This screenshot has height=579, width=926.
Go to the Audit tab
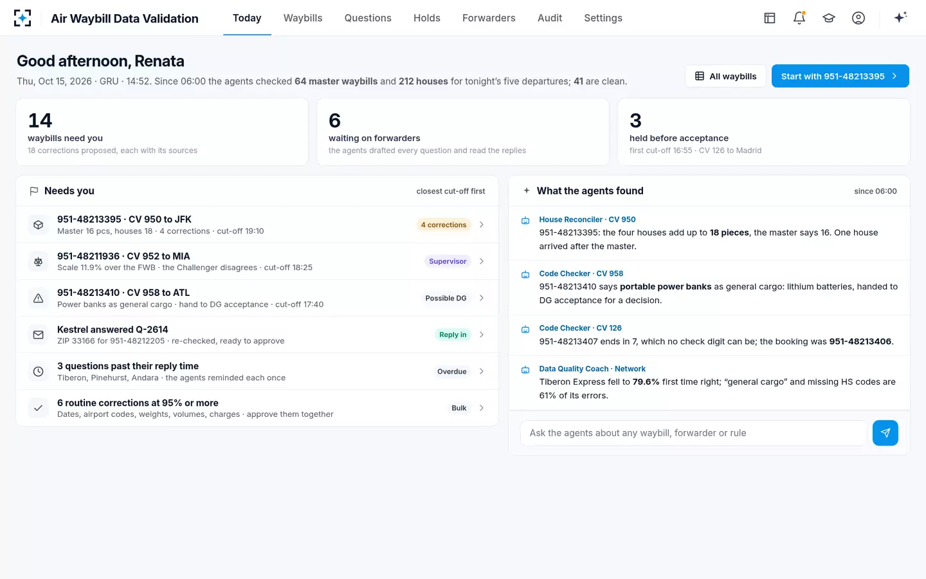click(550, 18)
